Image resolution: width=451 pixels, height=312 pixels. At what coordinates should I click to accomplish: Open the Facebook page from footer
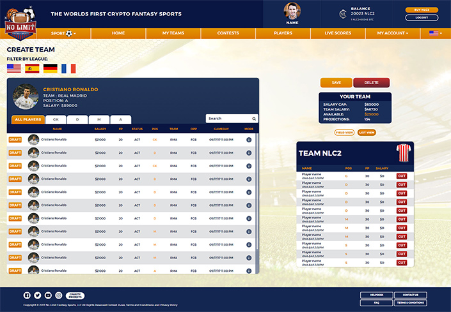point(27,295)
